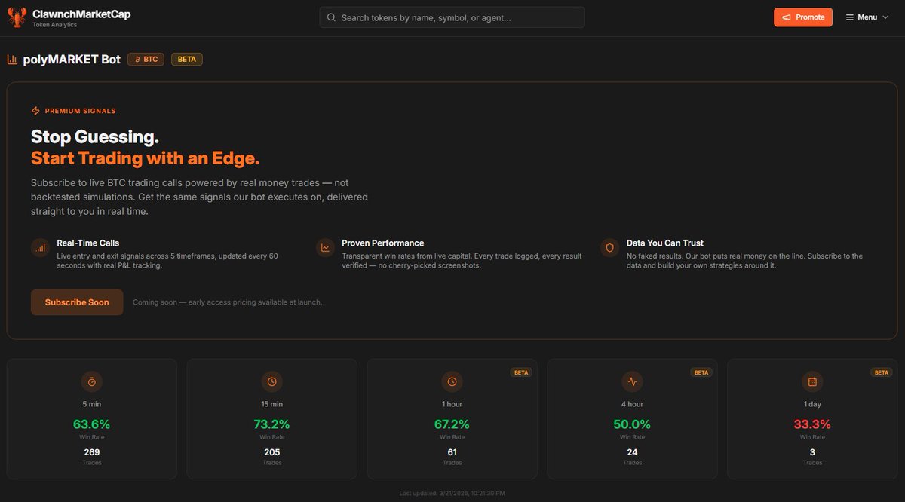Click the 205 trades count
The image size is (905, 502).
tap(271, 452)
